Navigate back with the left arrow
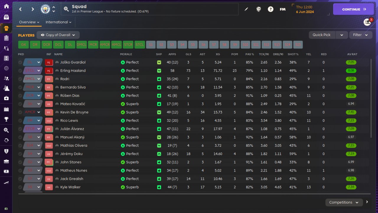This screenshot has width=378, height=213. click(20, 9)
